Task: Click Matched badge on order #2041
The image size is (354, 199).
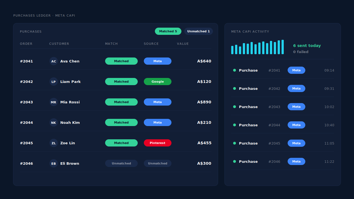Action: pyautogui.click(x=121, y=61)
